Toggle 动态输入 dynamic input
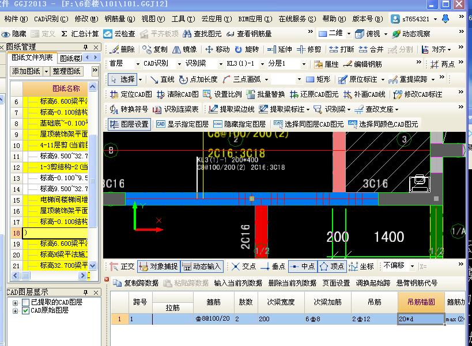Image resolution: width=472 pixels, height=346 pixels. point(202,267)
